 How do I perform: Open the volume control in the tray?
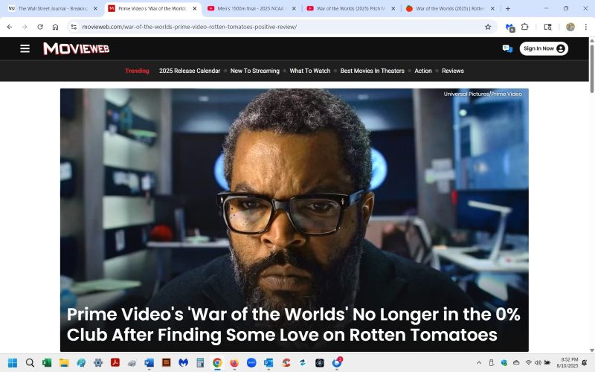pyautogui.click(x=538, y=363)
